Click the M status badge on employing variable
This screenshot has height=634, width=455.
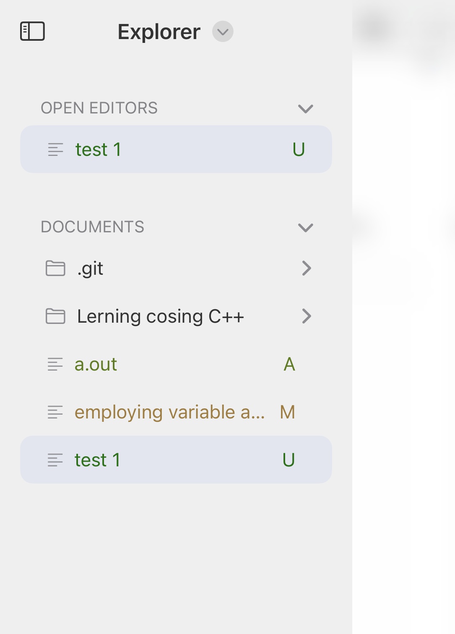click(x=288, y=412)
